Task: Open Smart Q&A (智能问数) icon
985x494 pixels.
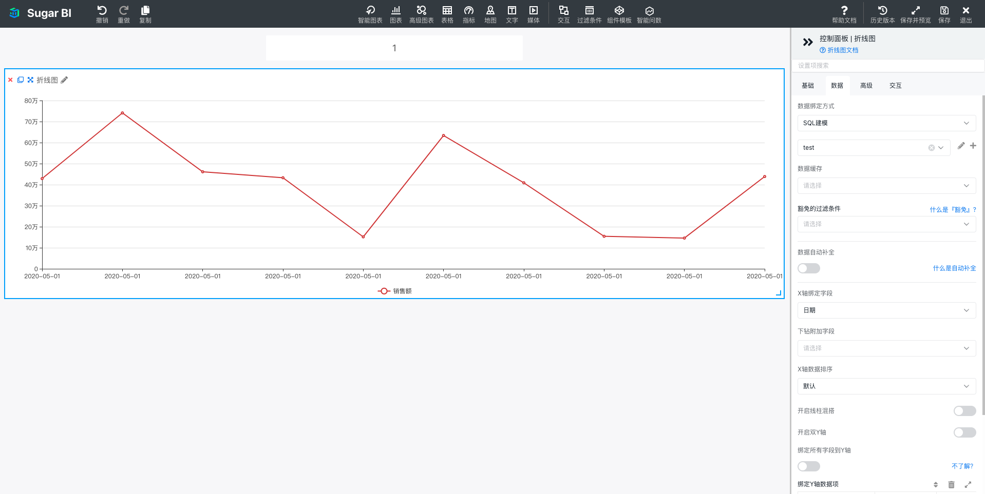Action: [x=649, y=10]
